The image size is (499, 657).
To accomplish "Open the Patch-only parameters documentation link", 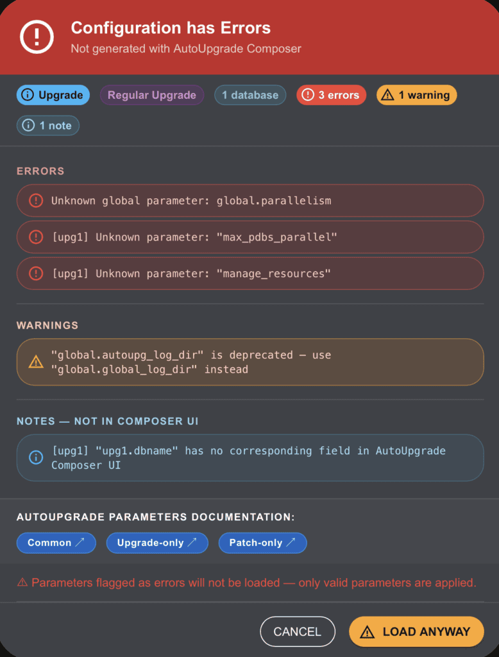I will pos(262,543).
